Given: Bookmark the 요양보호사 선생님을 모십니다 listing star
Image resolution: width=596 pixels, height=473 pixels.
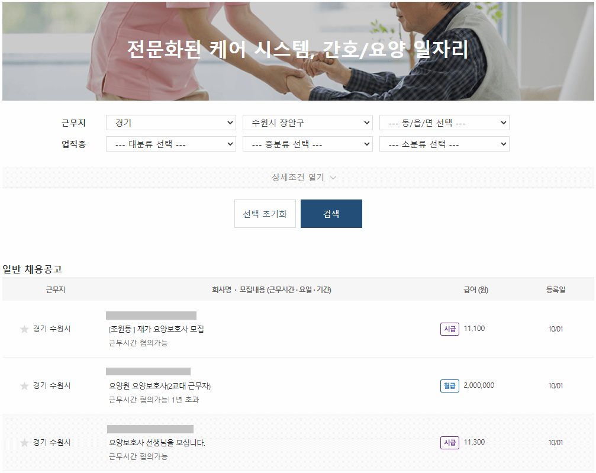Looking at the screenshot, I should point(24,443).
